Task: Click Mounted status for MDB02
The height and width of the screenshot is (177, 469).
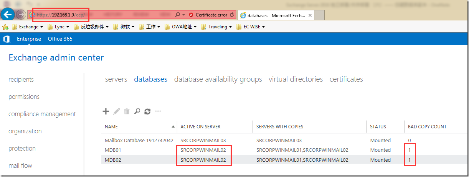Action: click(380, 160)
